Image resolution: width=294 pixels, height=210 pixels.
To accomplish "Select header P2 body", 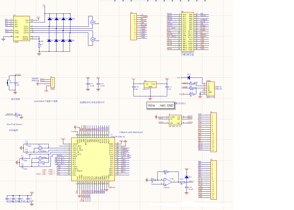I will (214, 180).
